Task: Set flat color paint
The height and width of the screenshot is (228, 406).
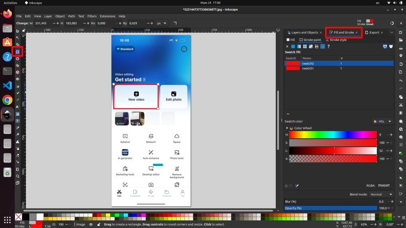Action: click(293, 47)
